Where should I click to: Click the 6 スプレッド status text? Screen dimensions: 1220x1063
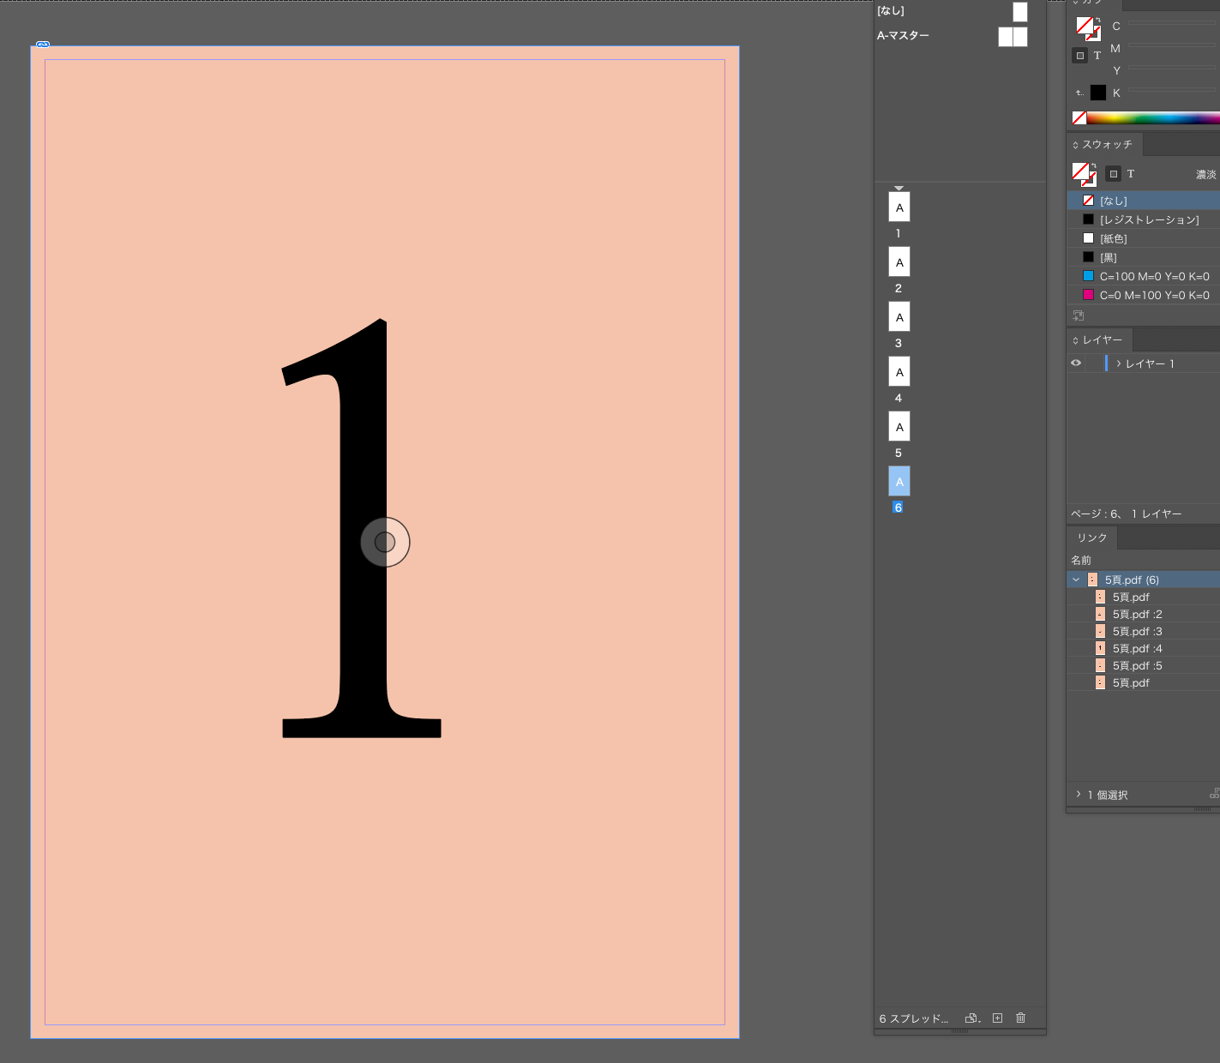914,1018
